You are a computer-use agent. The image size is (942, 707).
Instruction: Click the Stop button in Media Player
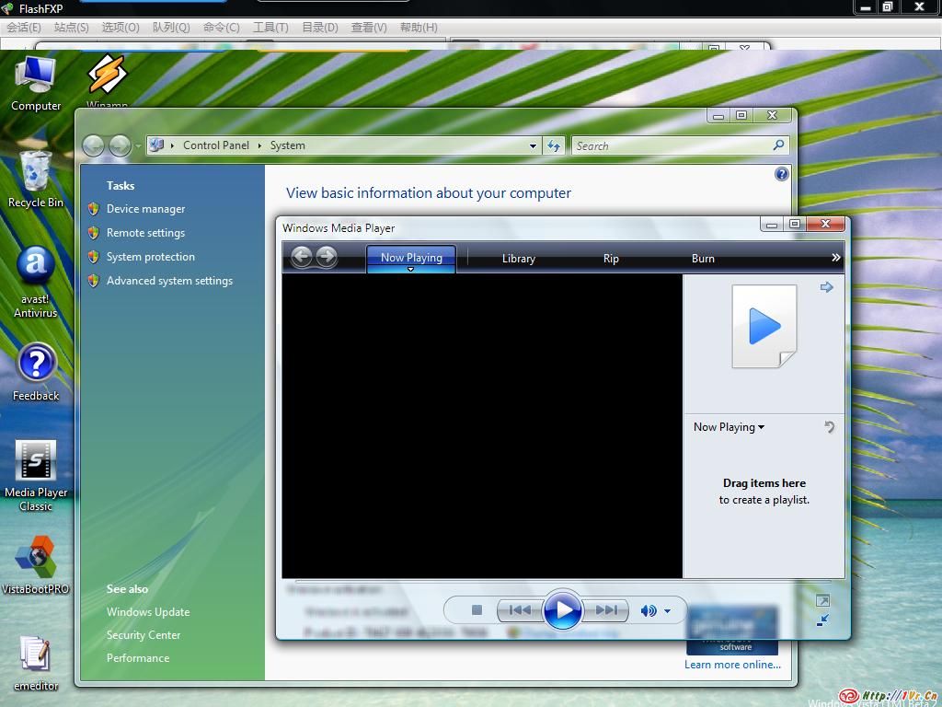477,609
